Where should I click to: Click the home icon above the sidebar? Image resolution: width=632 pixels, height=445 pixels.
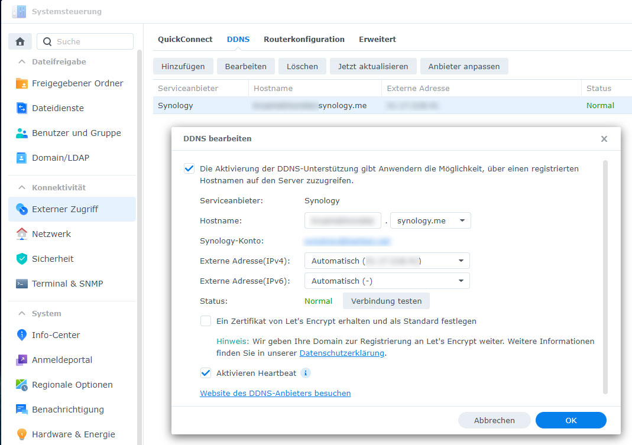(x=20, y=41)
